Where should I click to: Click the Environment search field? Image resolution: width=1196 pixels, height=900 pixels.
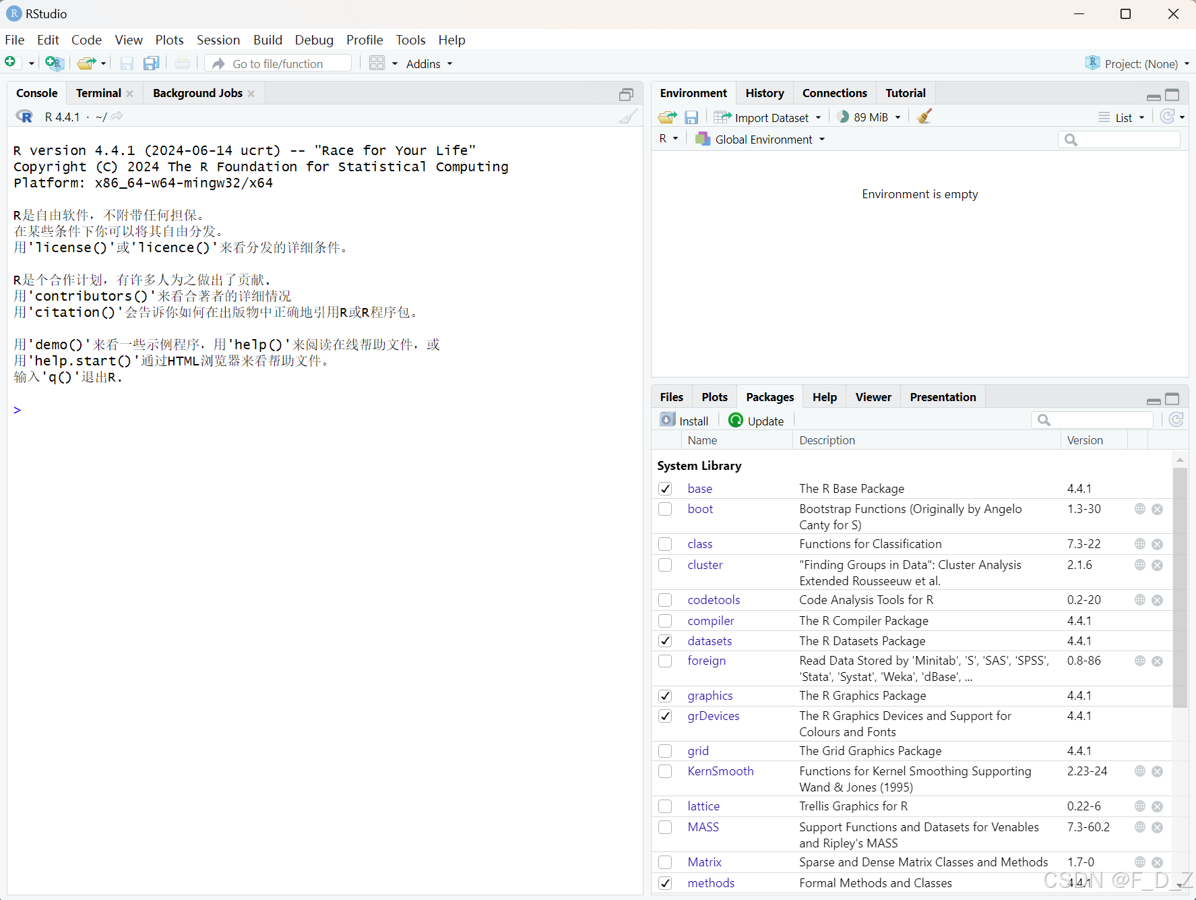(1119, 140)
